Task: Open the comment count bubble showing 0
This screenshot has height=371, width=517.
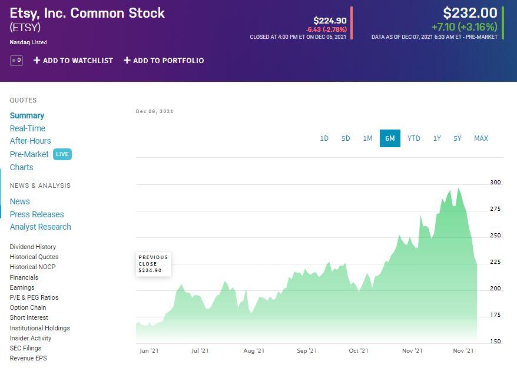Action: (16, 60)
